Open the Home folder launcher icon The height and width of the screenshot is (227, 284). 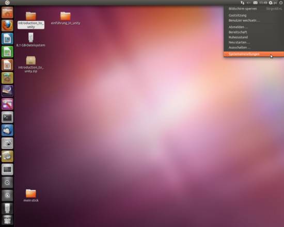point(7,12)
